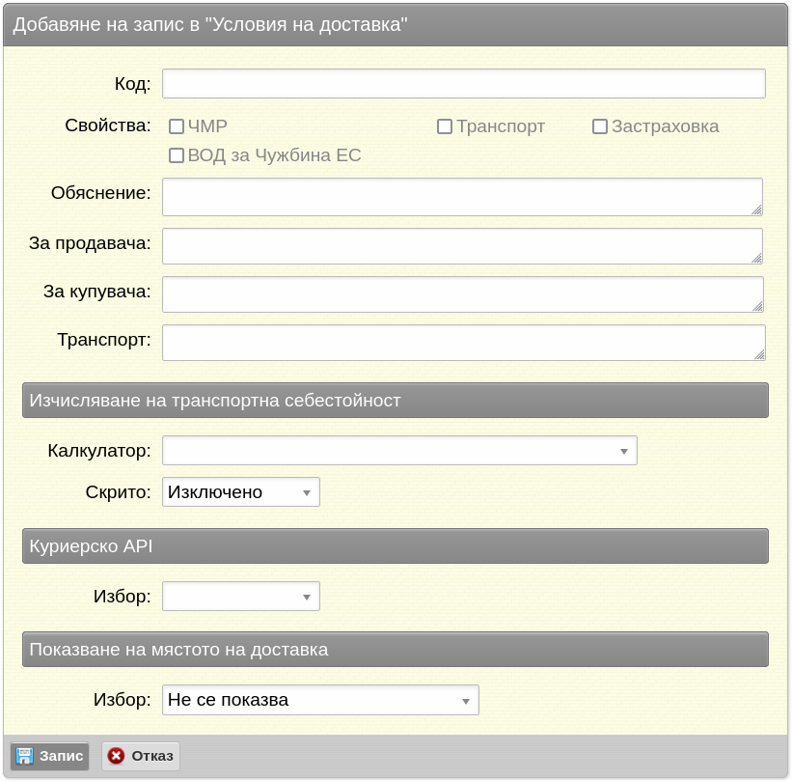Viewport: 792px width, 781px height.
Task: Focus the Код input field
Action: tap(464, 83)
